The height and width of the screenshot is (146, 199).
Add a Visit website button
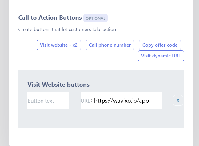58,45
